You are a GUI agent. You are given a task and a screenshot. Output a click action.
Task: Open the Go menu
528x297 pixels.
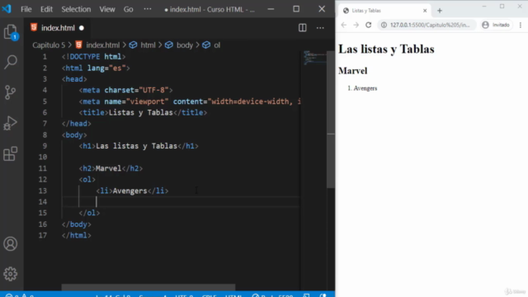click(x=129, y=9)
